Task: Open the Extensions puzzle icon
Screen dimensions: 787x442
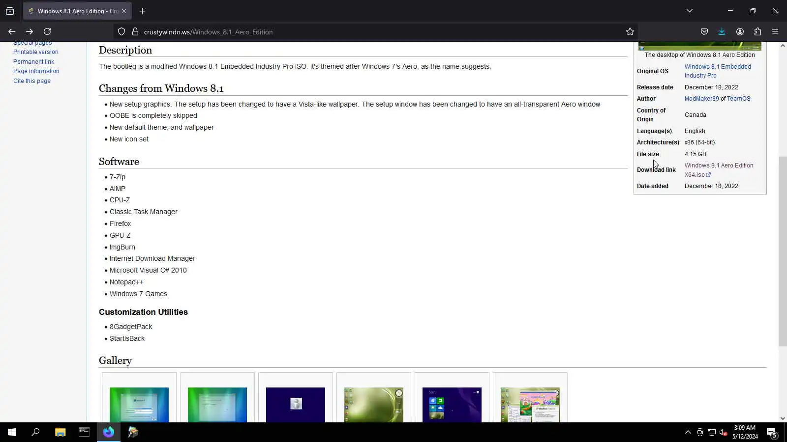Action: click(757, 31)
